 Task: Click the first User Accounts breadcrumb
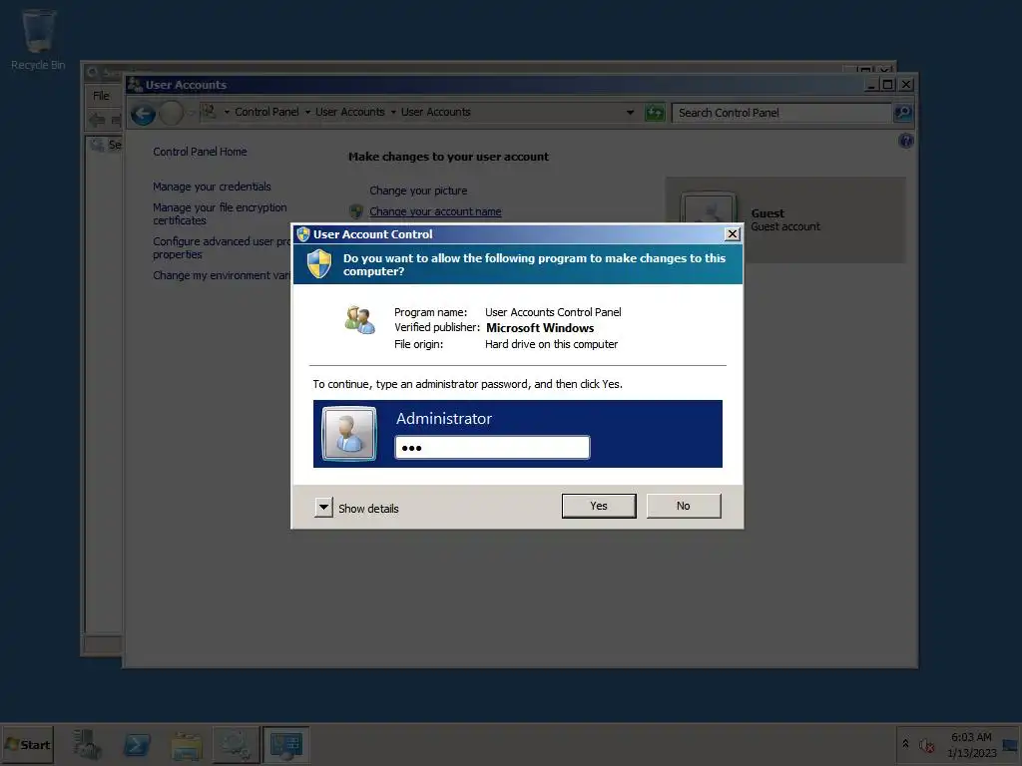[350, 112]
